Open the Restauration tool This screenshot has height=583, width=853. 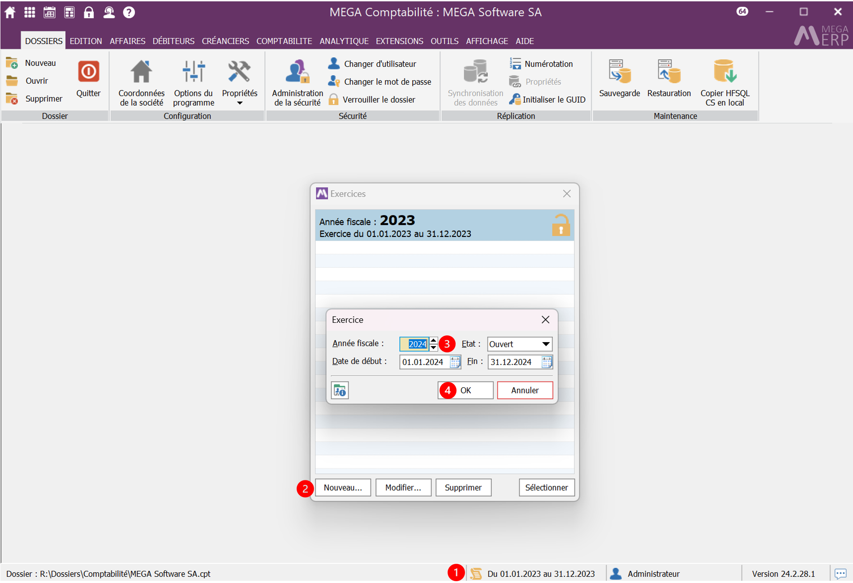[x=668, y=72]
